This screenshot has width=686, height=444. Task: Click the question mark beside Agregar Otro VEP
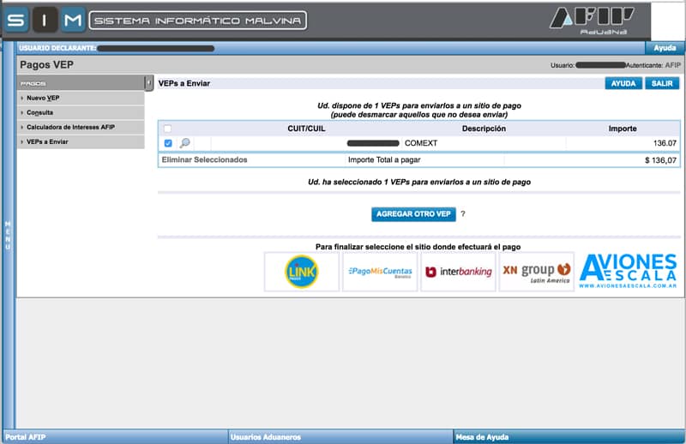tap(463, 213)
